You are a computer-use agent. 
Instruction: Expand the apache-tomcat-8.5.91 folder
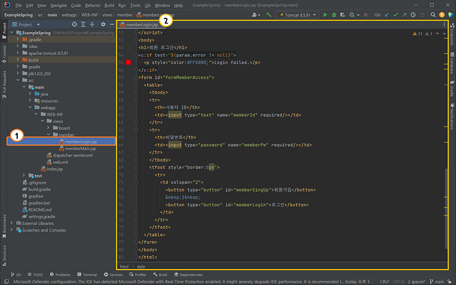[18, 53]
